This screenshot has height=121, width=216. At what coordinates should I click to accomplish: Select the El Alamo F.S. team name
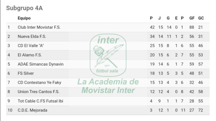(x=30, y=55)
